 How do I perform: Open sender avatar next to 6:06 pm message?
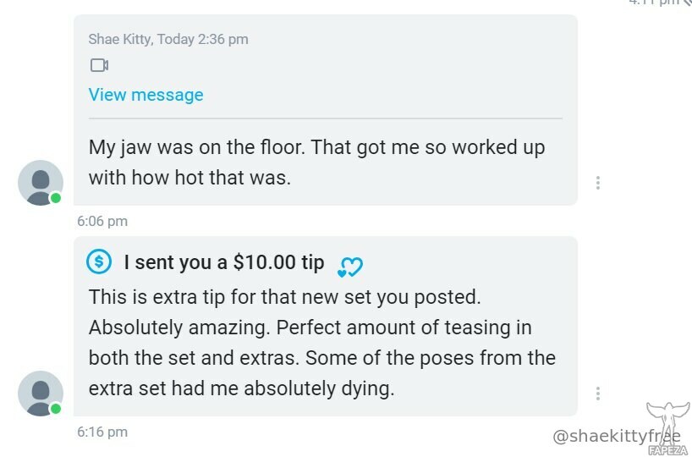point(41,183)
